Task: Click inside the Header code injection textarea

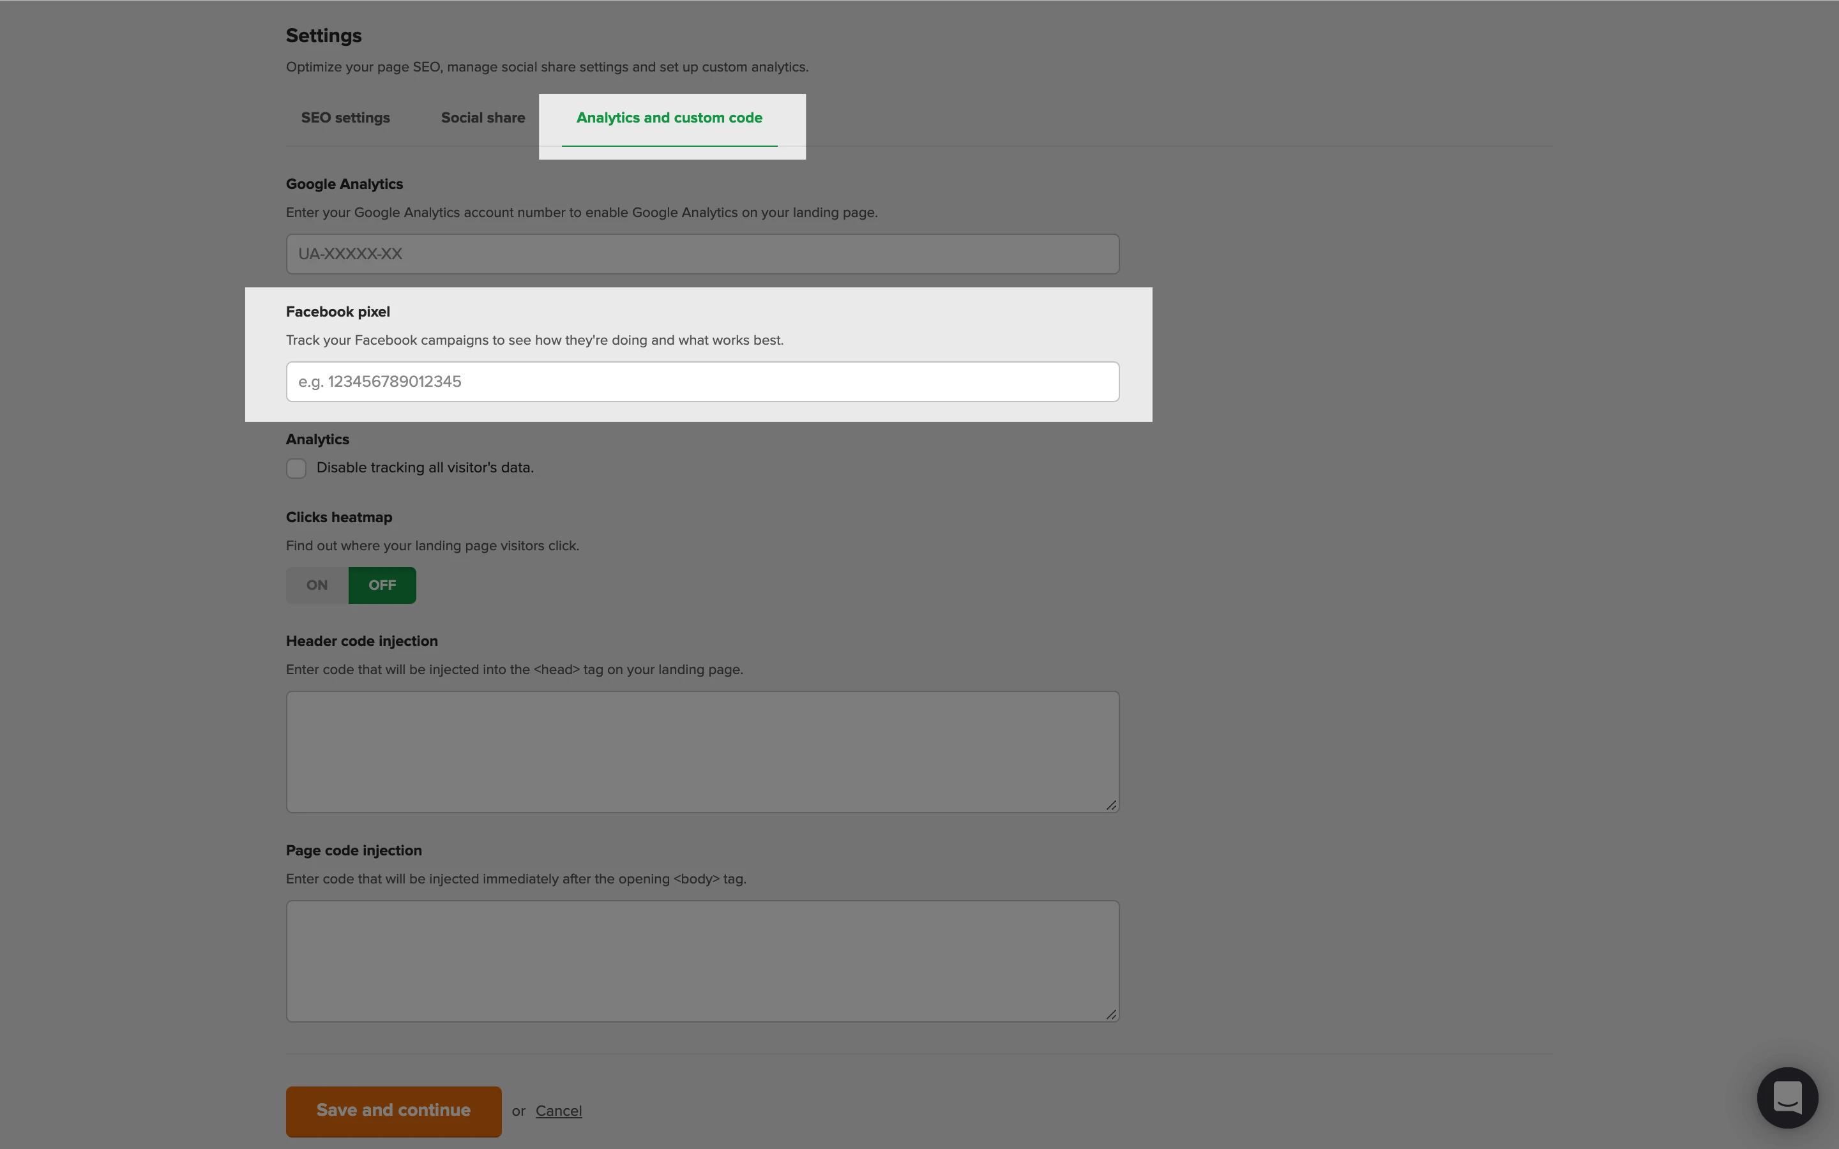Action: pyautogui.click(x=701, y=751)
